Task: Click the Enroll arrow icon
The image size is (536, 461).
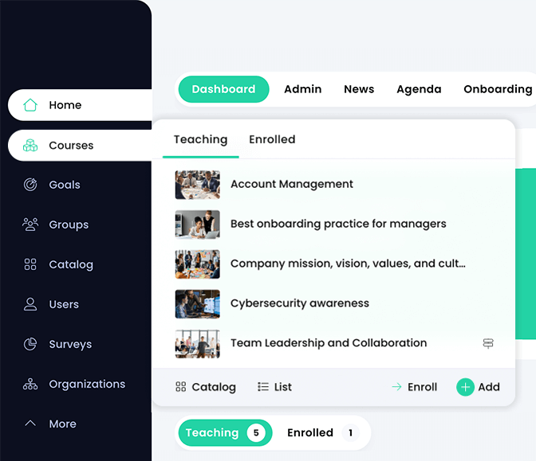Action: pos(396,387)
